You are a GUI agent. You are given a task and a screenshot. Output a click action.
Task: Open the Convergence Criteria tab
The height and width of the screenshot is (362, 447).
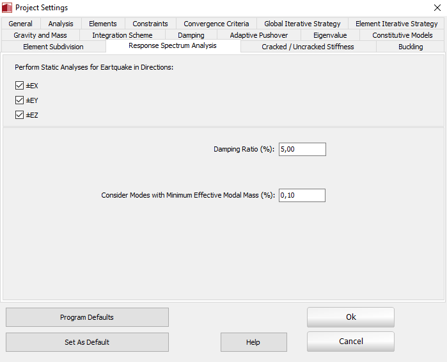[x=216, y=24]
